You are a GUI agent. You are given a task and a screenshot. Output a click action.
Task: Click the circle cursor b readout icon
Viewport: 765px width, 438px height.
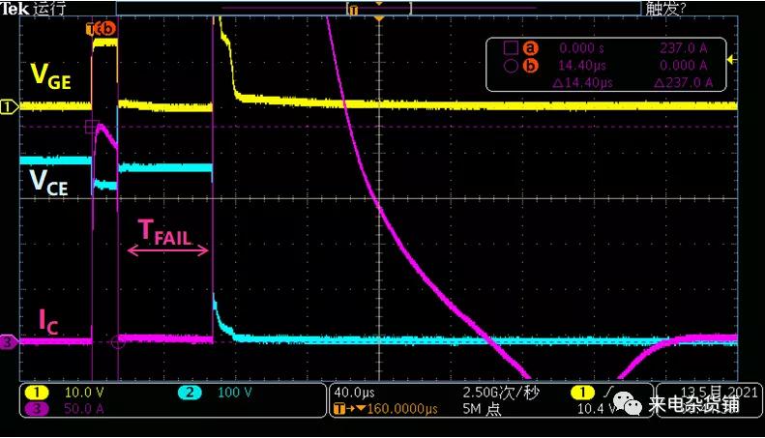(x=511, y=66)
